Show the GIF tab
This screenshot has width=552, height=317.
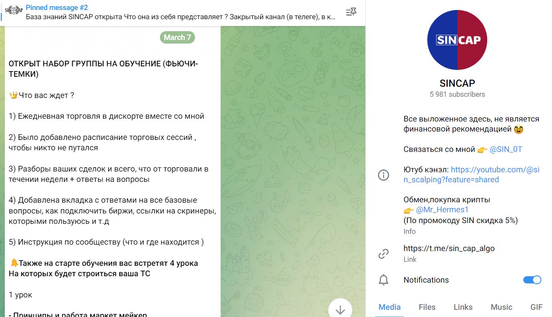[x=536, y=307]
